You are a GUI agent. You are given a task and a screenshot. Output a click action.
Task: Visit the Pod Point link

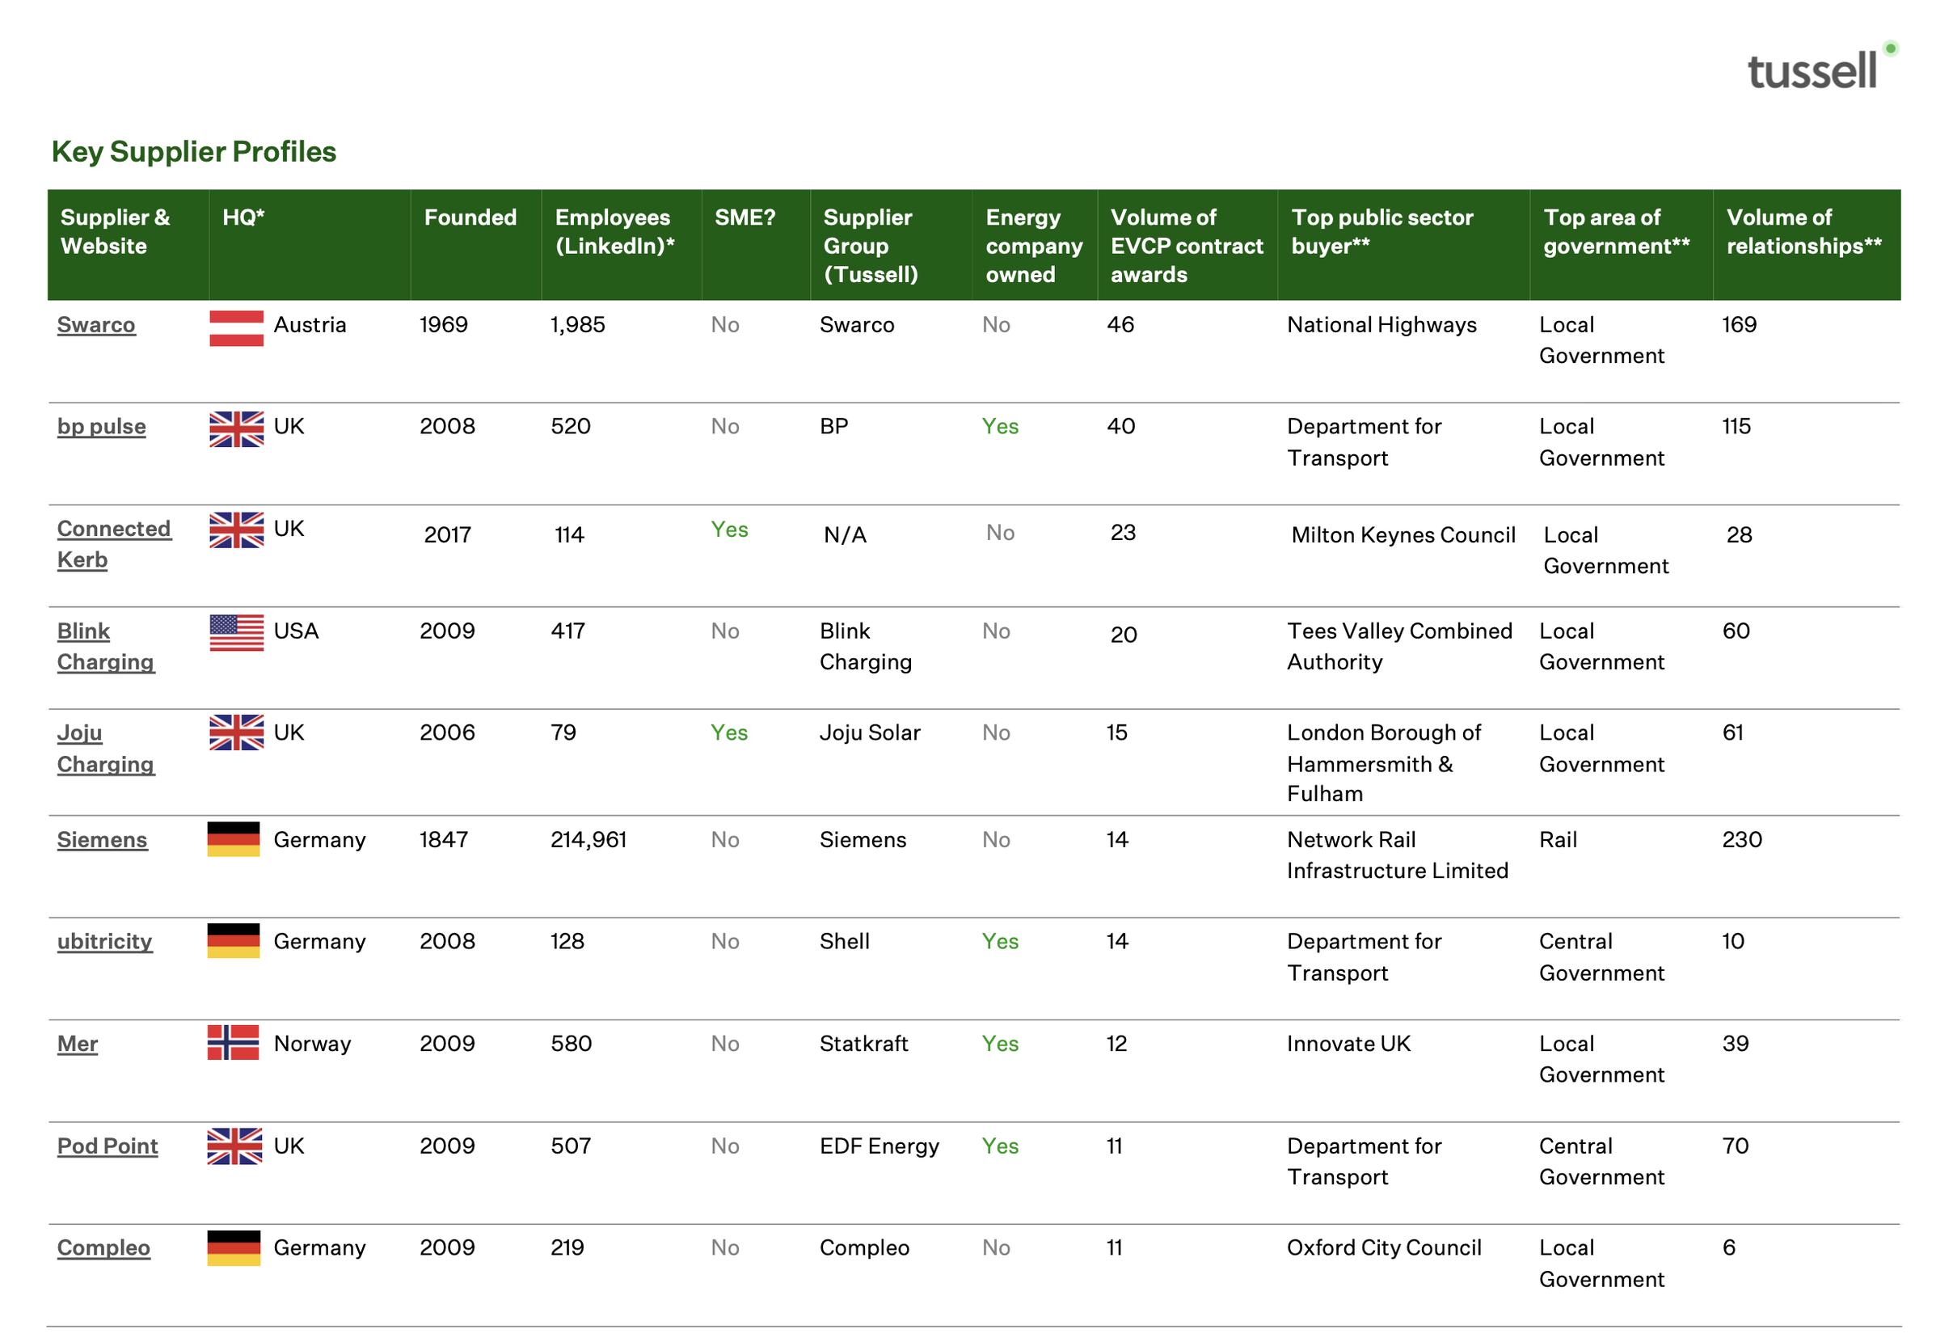pos(108,1146)
